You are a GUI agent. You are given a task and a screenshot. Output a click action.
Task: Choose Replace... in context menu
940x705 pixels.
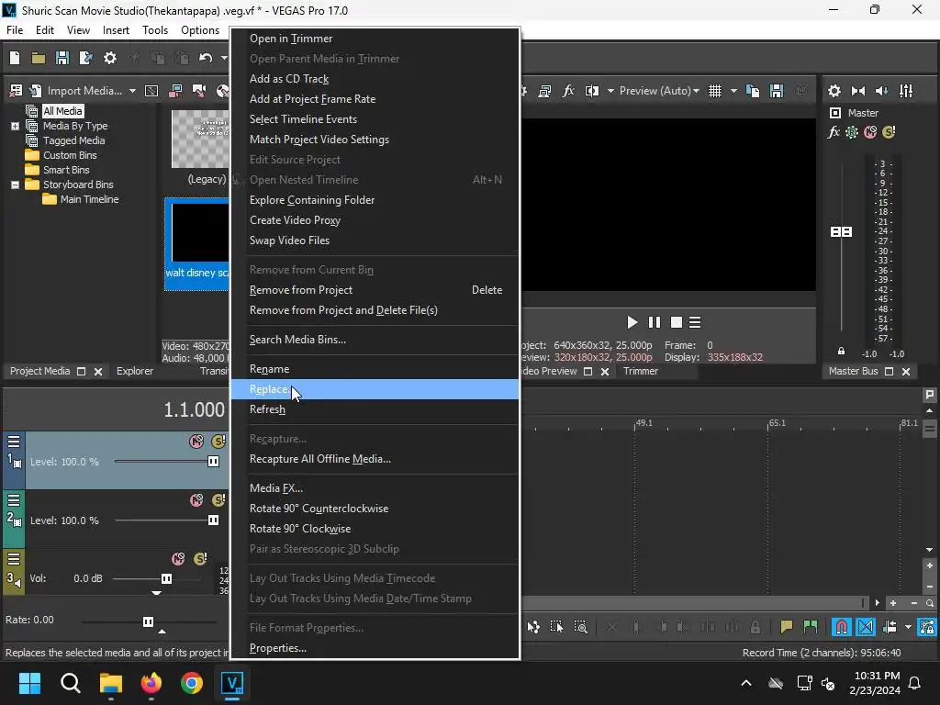tap(375, 389)
